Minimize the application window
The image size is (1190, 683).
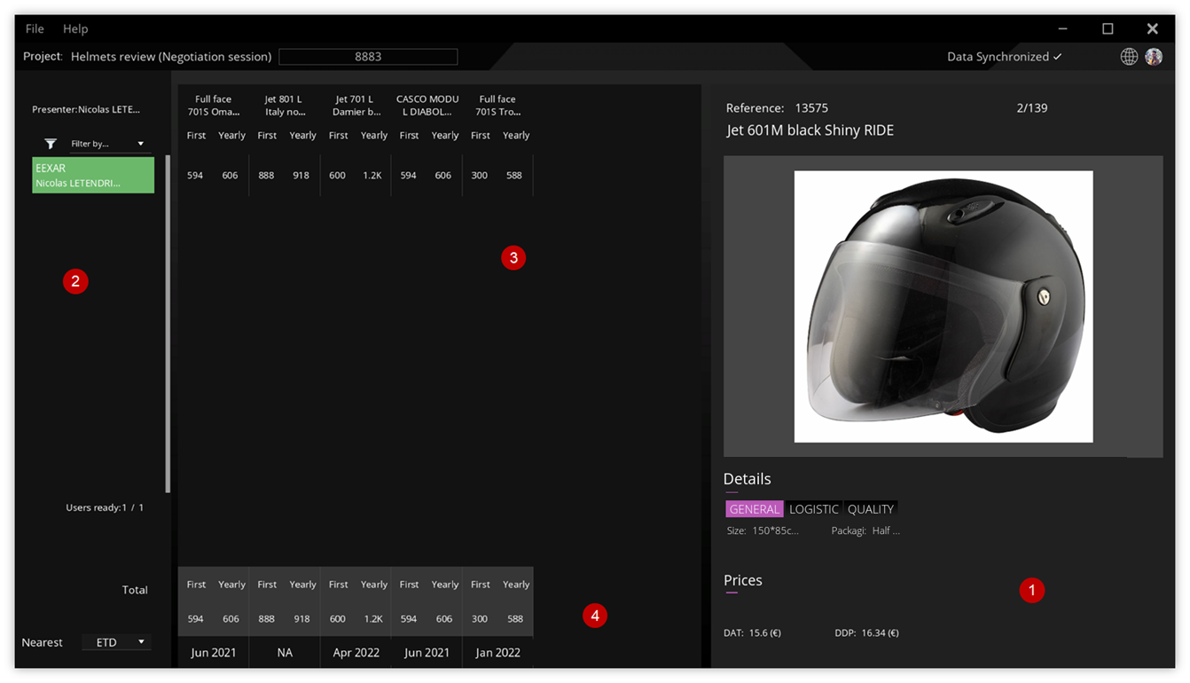pos(1062,29)
